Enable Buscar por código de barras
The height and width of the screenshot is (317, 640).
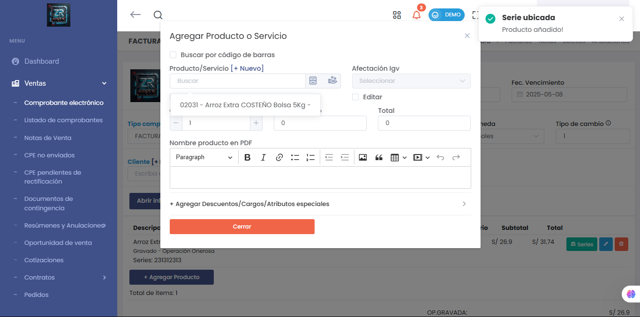click(x=173, y=55)
